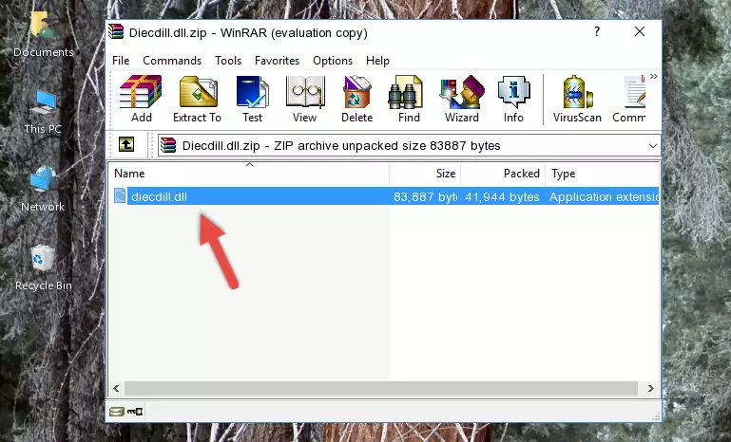The width and height of the screenshot is (731, 442).
Task: Click the Comment toolbar icon
Action: pyautogui.click(x=629, y=99)
